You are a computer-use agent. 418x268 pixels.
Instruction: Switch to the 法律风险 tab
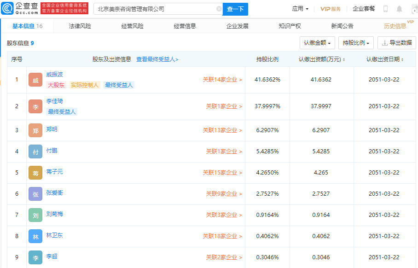[x=80, y=26]
